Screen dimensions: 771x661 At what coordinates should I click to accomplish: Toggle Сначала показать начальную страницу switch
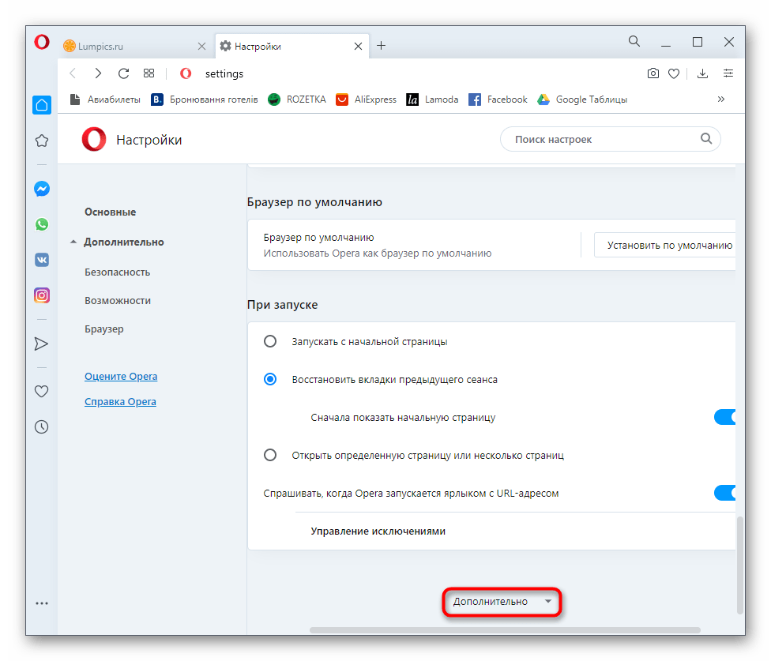[724, 417]
